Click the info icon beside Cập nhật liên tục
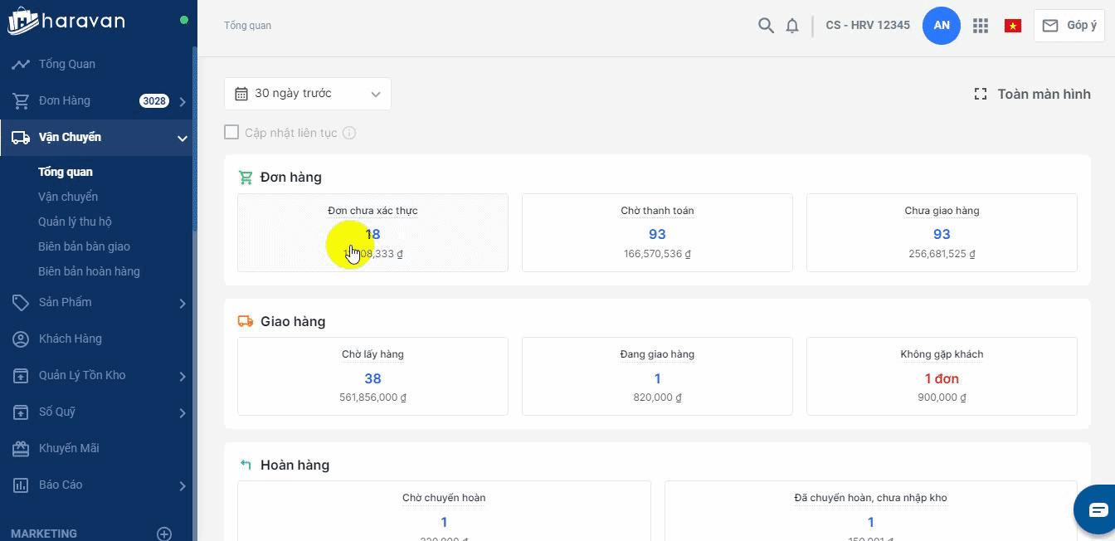Viewport: 1115px width, 541px height. [x=349, y=133]
